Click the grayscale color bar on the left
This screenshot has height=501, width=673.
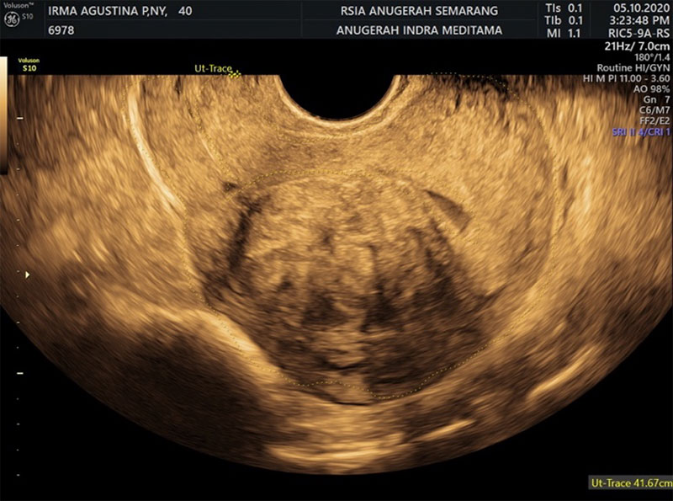(x=3, y=115)
